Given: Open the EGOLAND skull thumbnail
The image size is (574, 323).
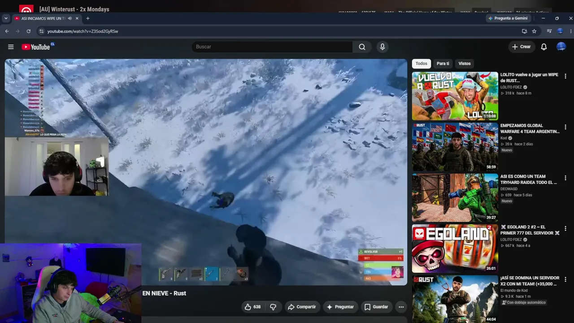Looking at the screenshot, I should pyautogui.click(x=455, y=249).
